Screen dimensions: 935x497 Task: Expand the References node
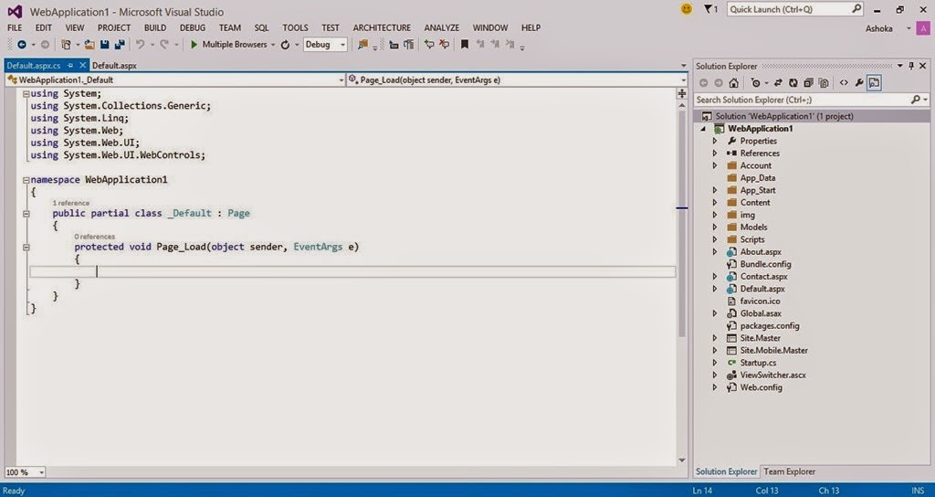[715, 153]
